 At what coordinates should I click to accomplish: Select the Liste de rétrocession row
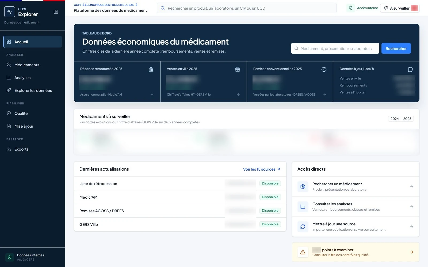tap(180, 183)
